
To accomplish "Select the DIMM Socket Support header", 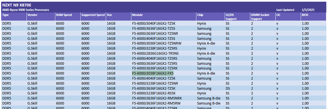I will [260, 17].
